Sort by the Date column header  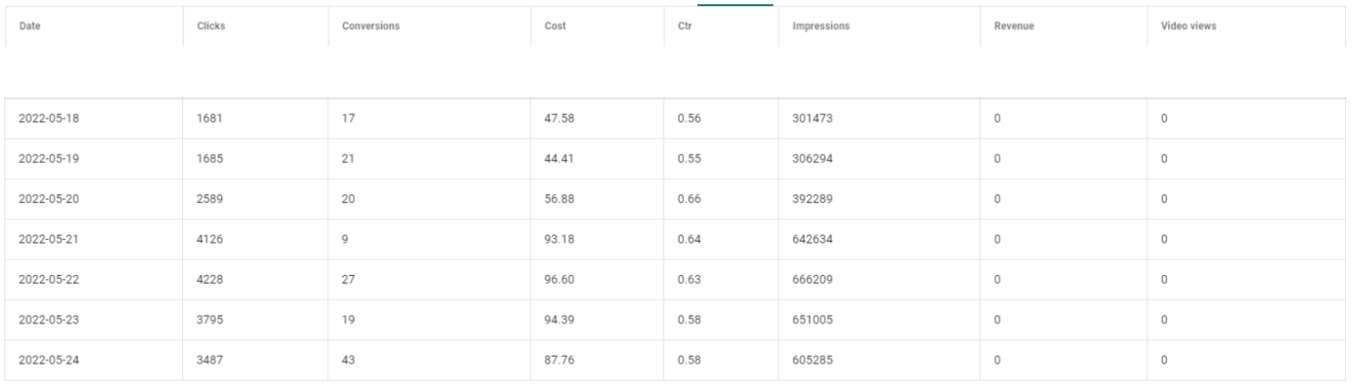30,26
